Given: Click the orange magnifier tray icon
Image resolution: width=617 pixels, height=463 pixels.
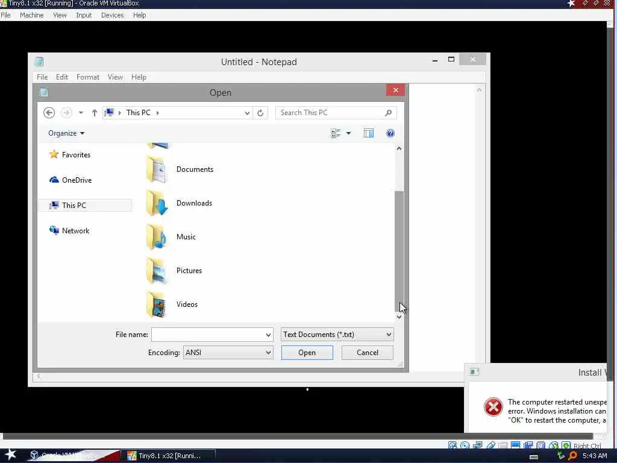Looking at the screenshot, I should point(572,456).
